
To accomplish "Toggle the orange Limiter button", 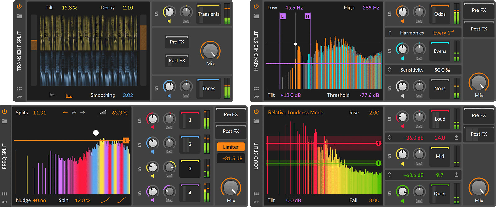I will click(231, 147).
